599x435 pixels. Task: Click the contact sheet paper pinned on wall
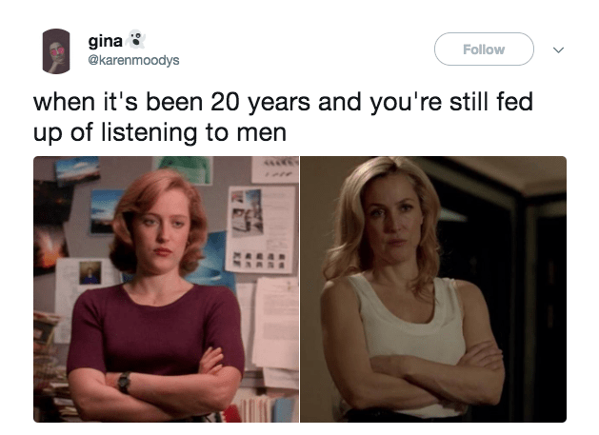point(261,229)
